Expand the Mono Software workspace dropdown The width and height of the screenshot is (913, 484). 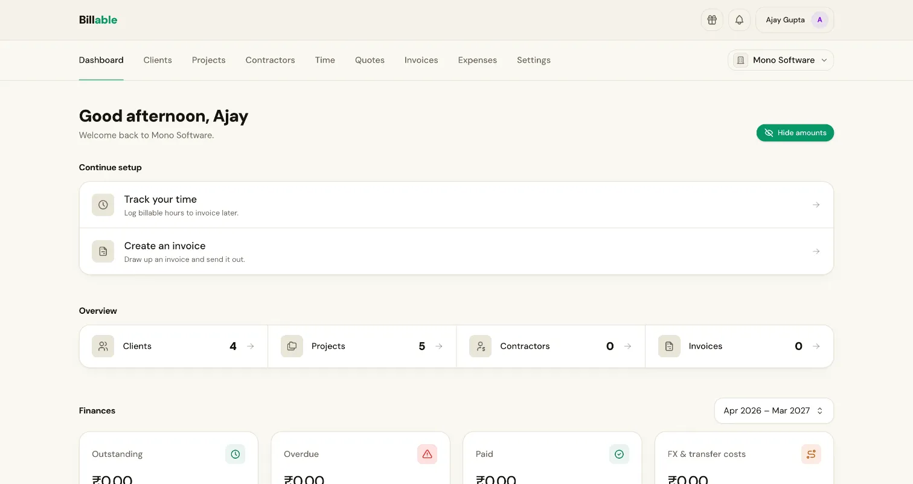point(781,60)
